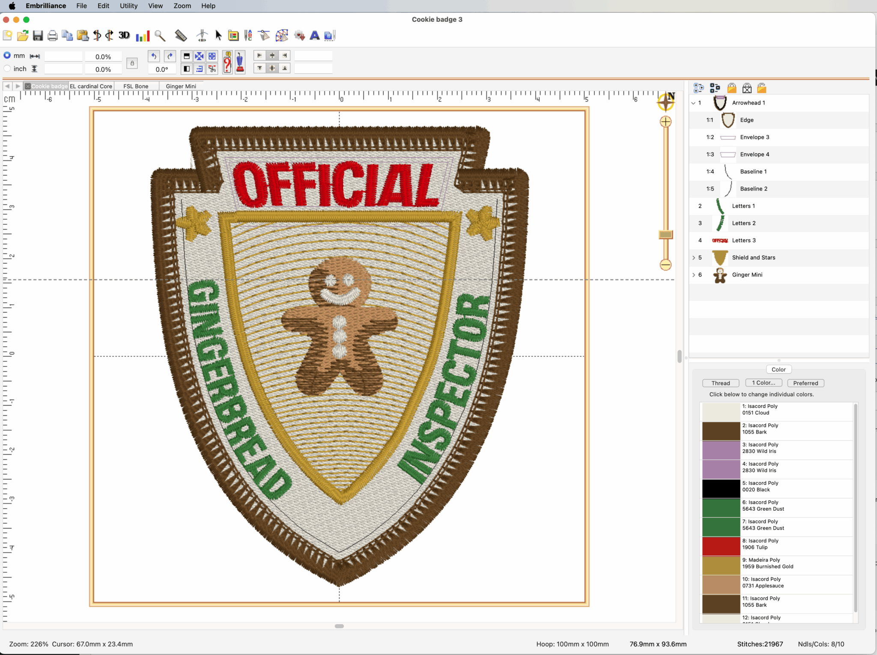Expand the Shield and Stars group
This screenshot has height=655, width=877.
coord(693,258)
